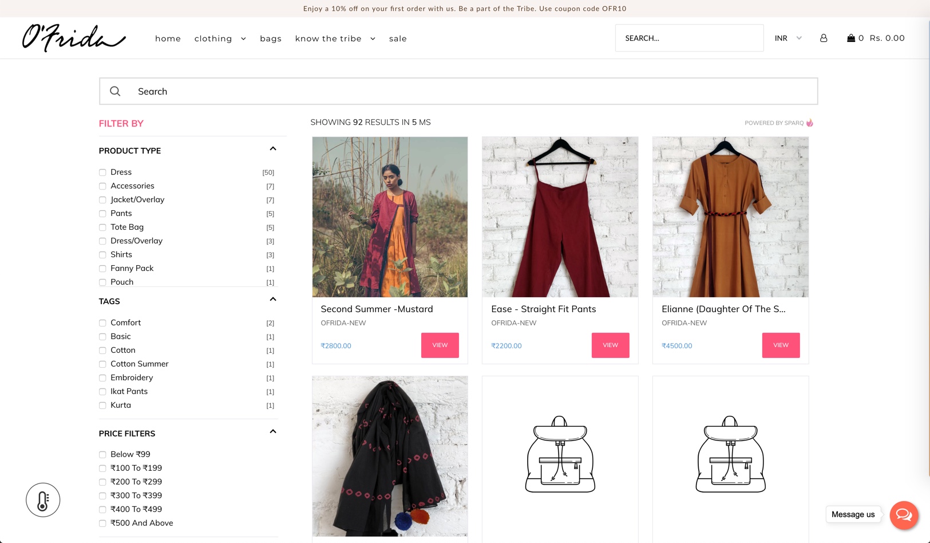Screen dimensions: 930x543
Task: Open the INR currency dropdown
Action: coord(787,38)
